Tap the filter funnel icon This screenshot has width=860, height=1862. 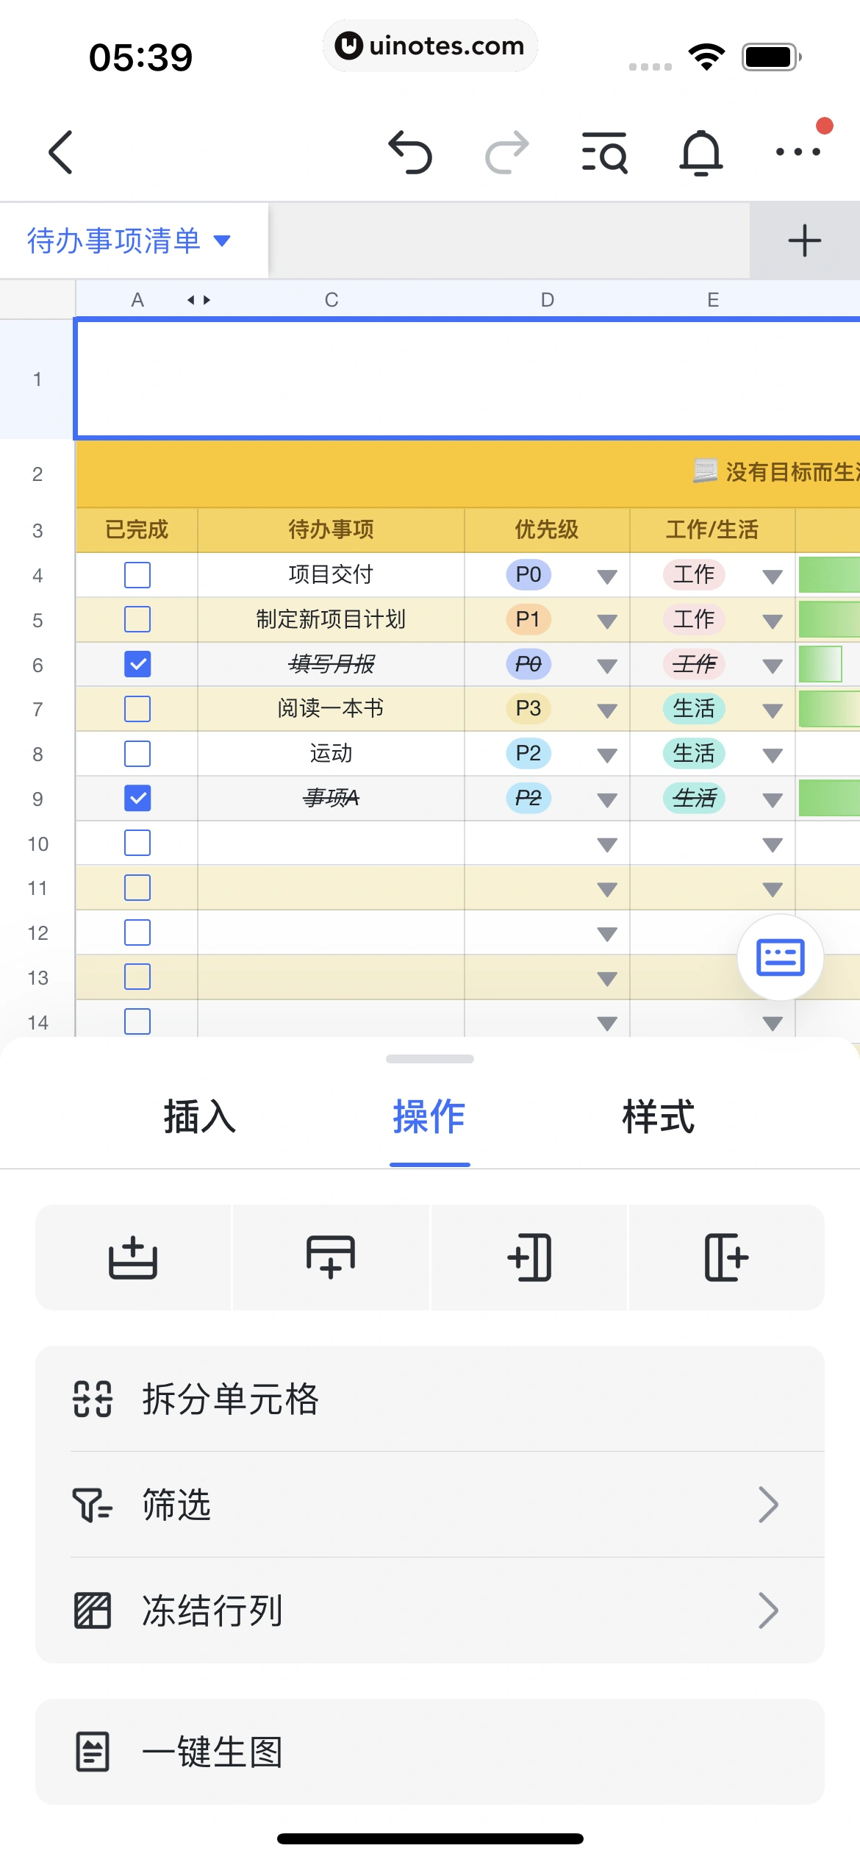93,1505
